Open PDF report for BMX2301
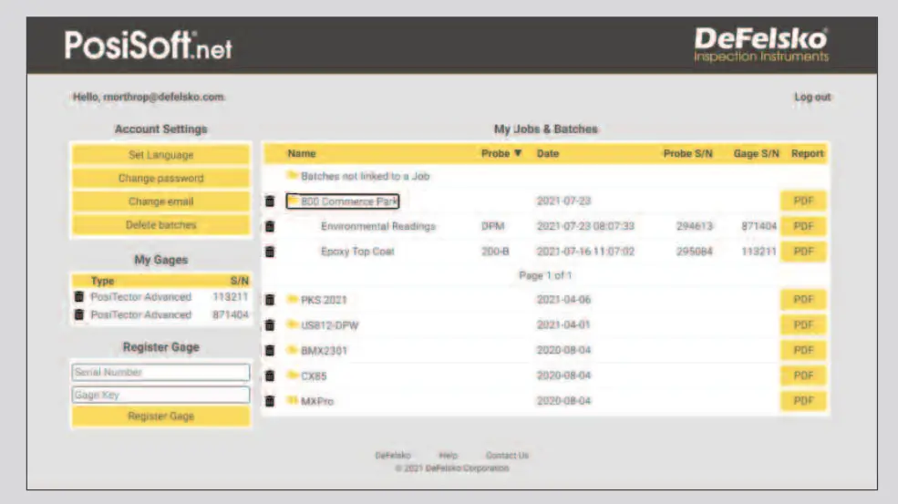The width and height of the screenshot is (898, 504). pos(803,350)
